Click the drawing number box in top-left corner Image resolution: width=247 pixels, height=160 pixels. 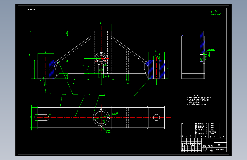coord(32,9)
